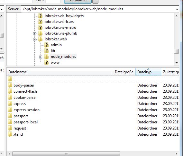
Task: Click the question-mark folder icon for iobroker.vis-metro
Action: [x=41, y=27]
